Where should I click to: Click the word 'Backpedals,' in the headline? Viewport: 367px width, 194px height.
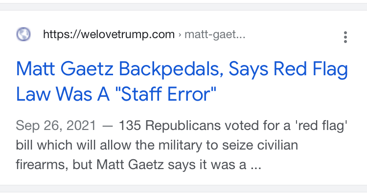tap(171, 69)
